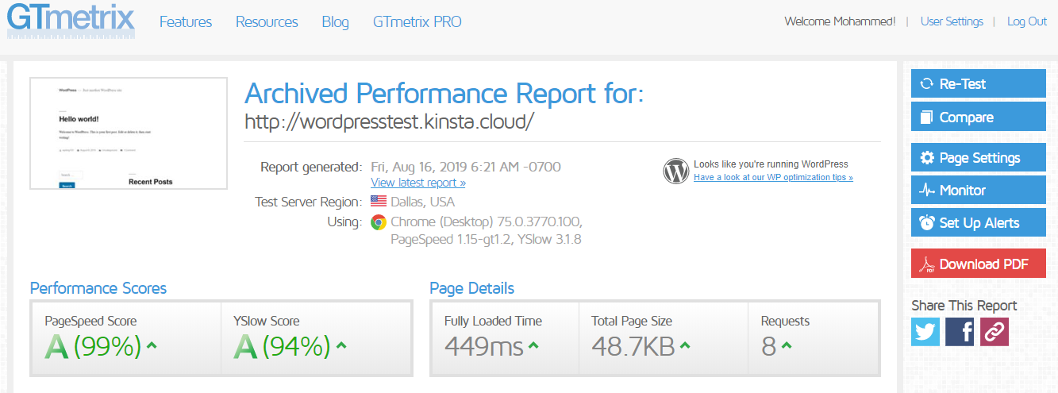Share the report on Facebook
This screenshot has height=393, width=1058.
960,331
